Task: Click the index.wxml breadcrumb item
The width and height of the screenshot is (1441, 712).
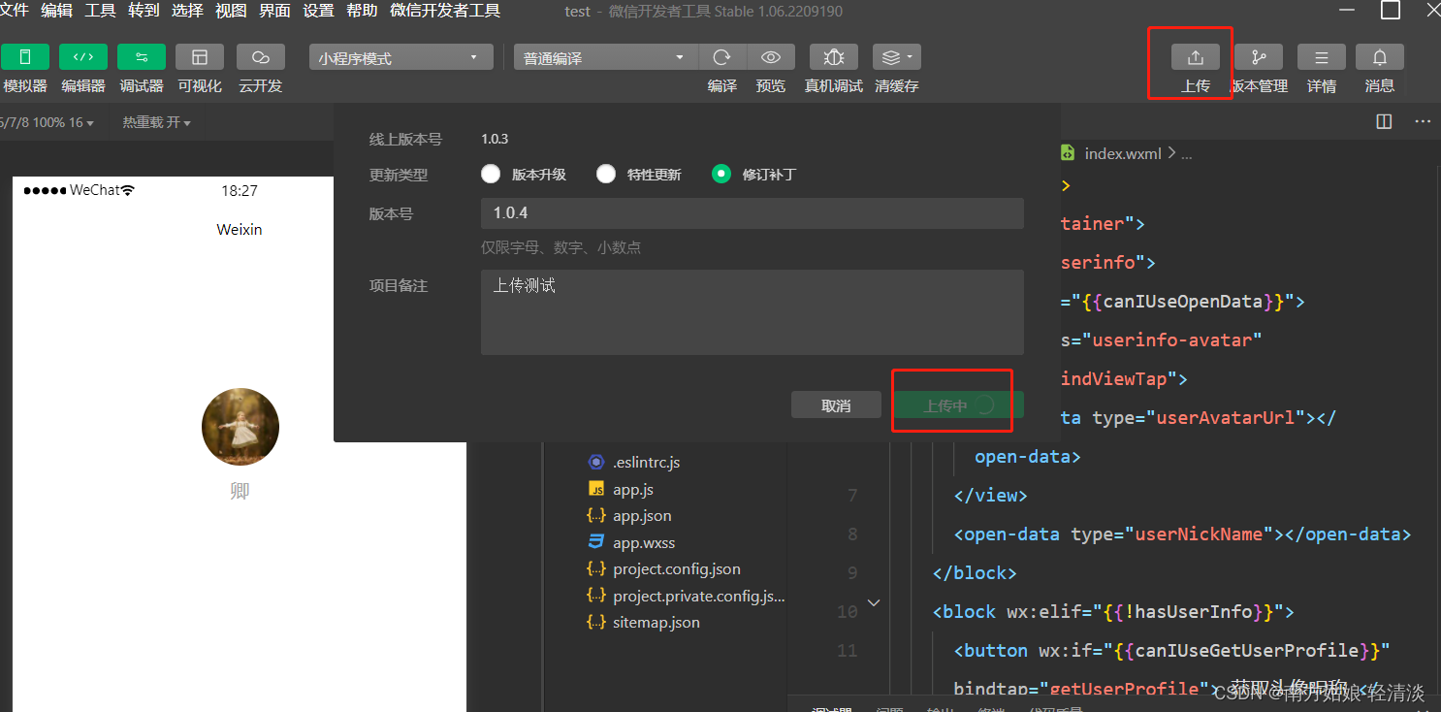Action: pyautogui.click(x=1122, y=153)
